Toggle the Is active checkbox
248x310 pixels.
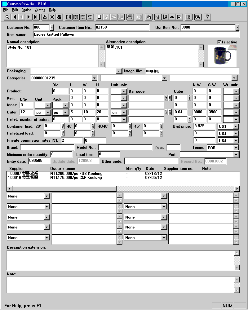pyautogui.click(x=219, y=42)
